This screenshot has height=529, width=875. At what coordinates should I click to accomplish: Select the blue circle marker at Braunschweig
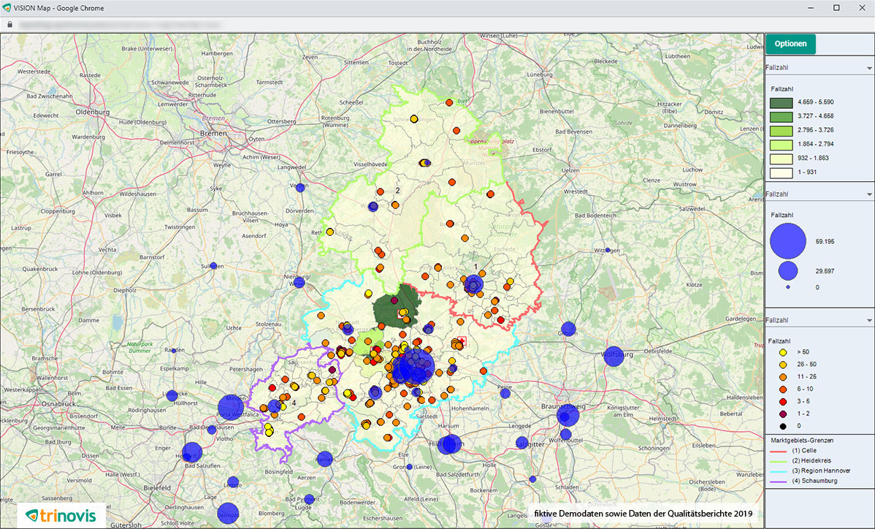[568, 416]
